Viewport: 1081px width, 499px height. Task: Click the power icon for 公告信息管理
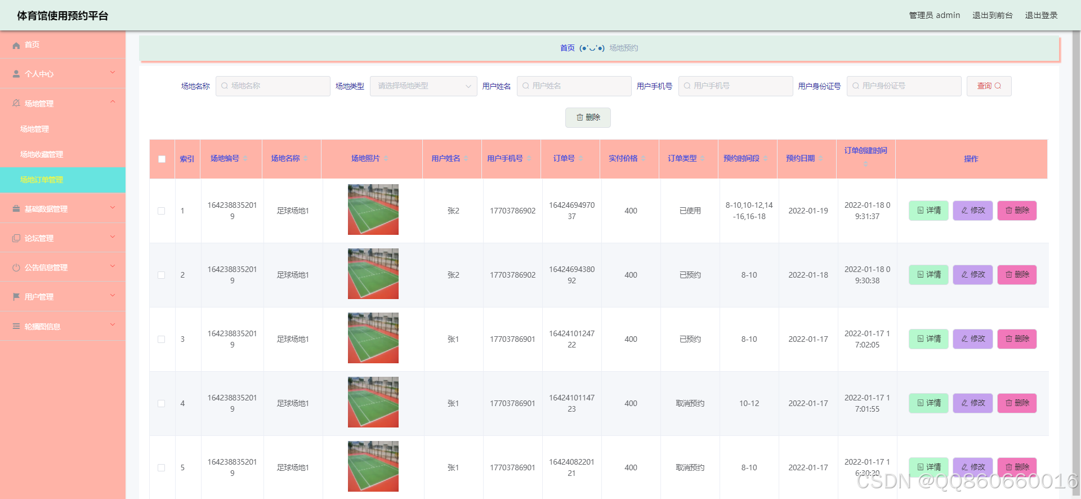16,268
